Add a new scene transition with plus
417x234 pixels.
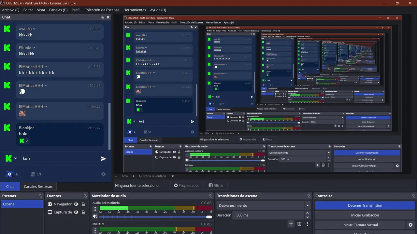point(291,224)
